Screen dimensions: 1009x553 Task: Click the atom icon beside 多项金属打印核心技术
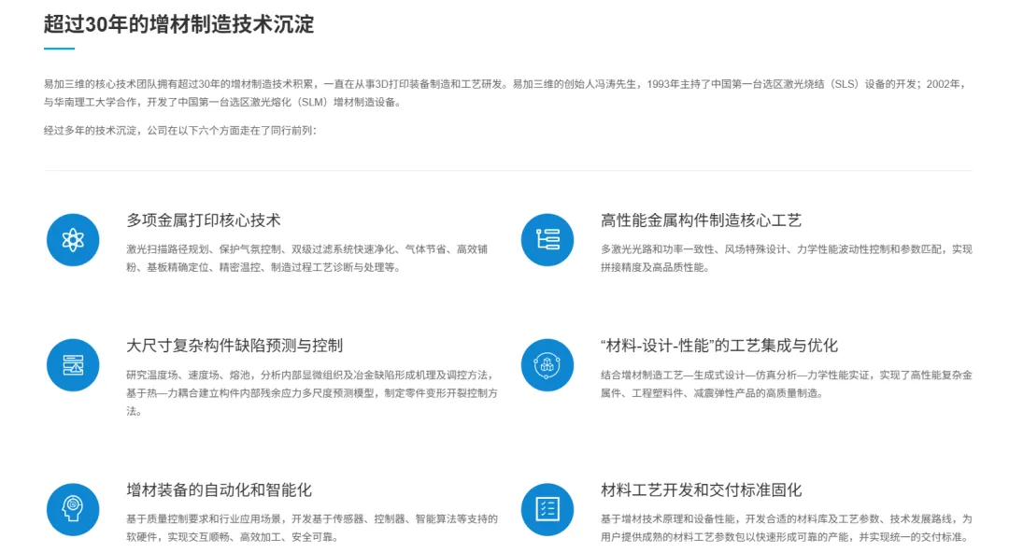[73, 240]
